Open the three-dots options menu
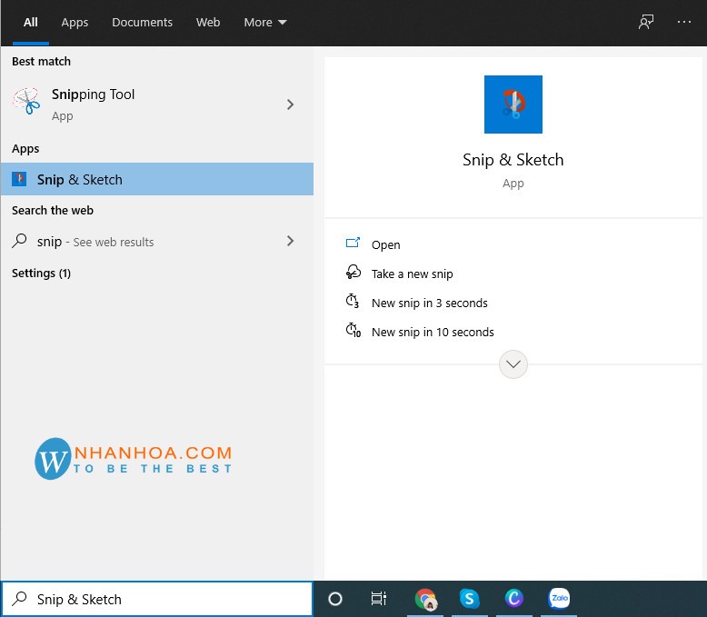Screen dimensions: 707x617 684,22
